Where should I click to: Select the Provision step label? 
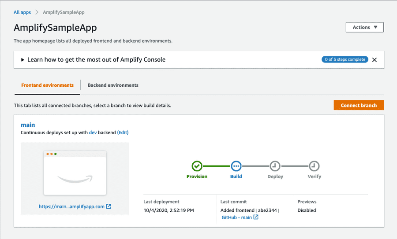pyautogui.click(x=197, y=176)
